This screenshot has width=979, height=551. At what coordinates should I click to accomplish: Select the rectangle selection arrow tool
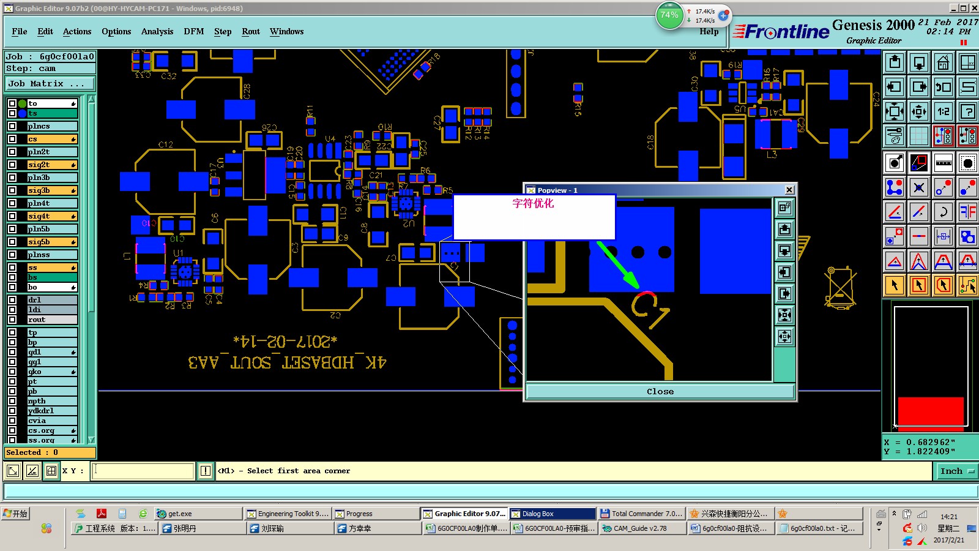tap(919, 285)
